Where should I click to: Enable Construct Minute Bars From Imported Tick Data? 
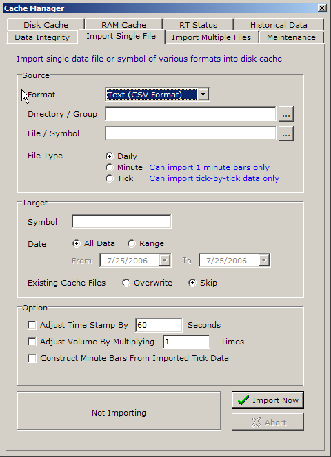(32, 358)
